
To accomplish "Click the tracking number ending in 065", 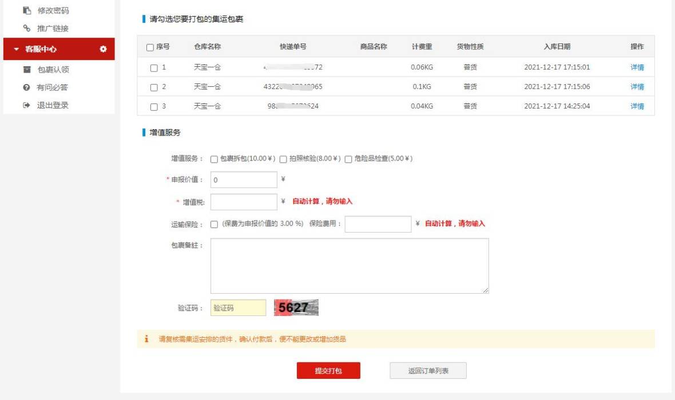I will tap(293, 86).
